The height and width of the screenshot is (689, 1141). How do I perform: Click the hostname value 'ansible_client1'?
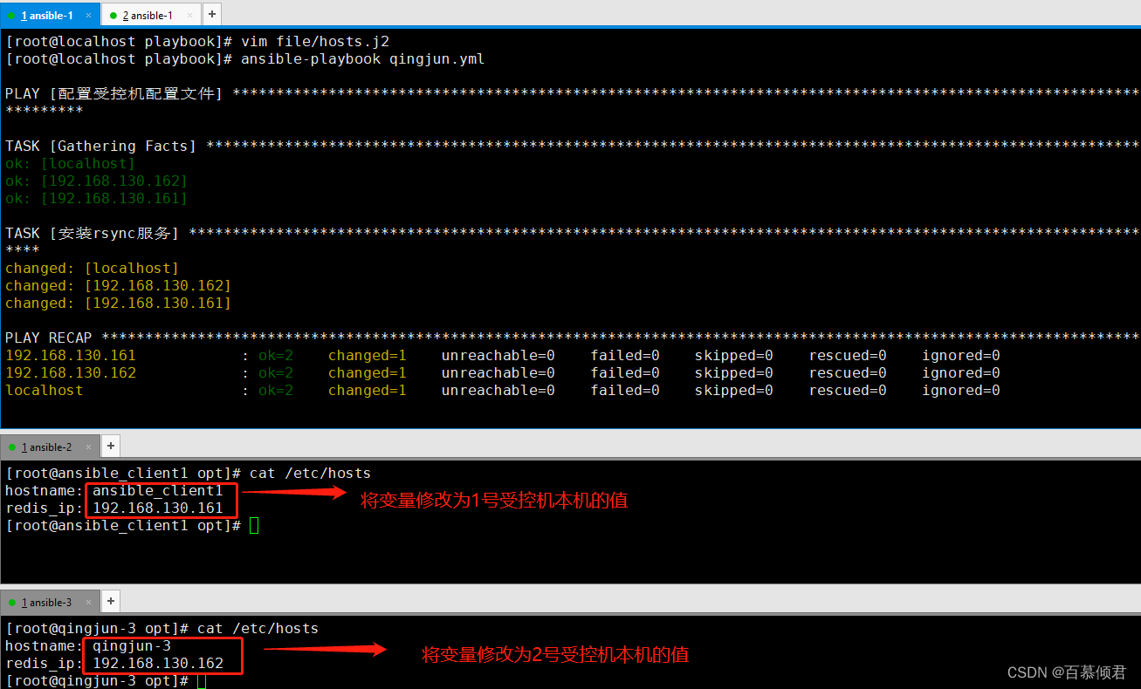click(158, 491)
